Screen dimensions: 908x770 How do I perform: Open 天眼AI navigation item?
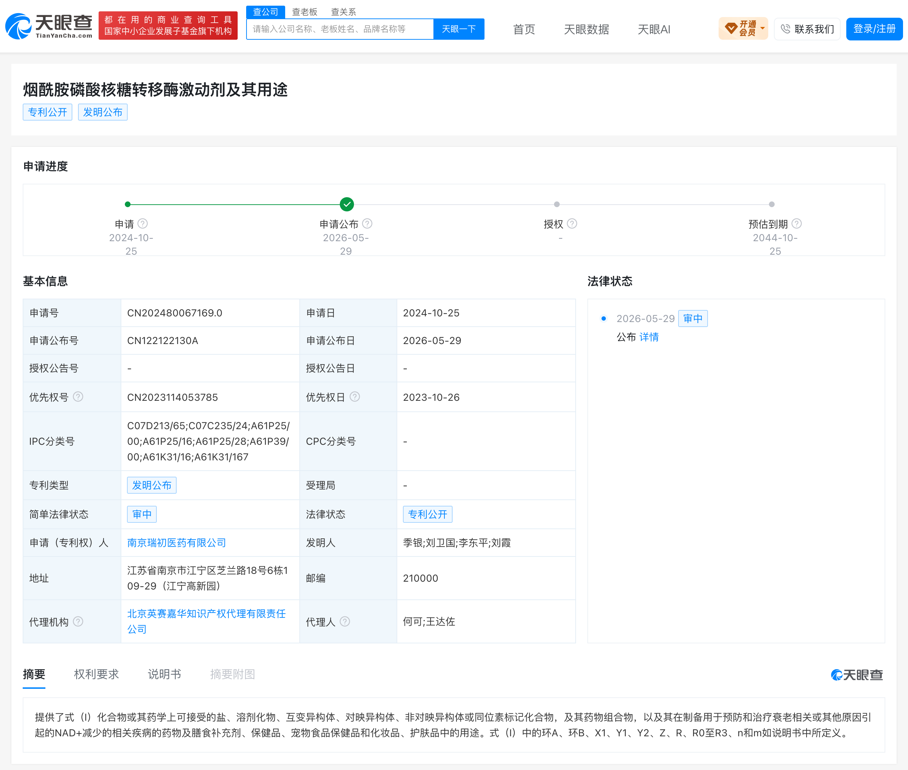tap(653, 29)
